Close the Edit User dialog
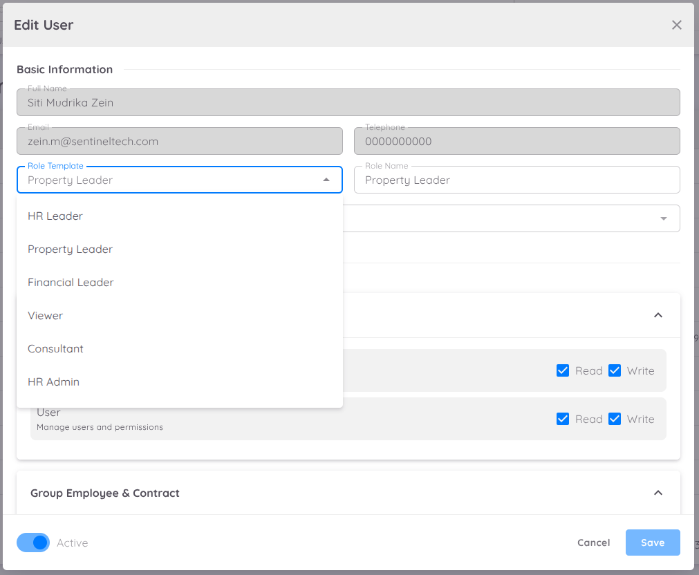This screenshot has width=699, height=575. coord(676,25)
